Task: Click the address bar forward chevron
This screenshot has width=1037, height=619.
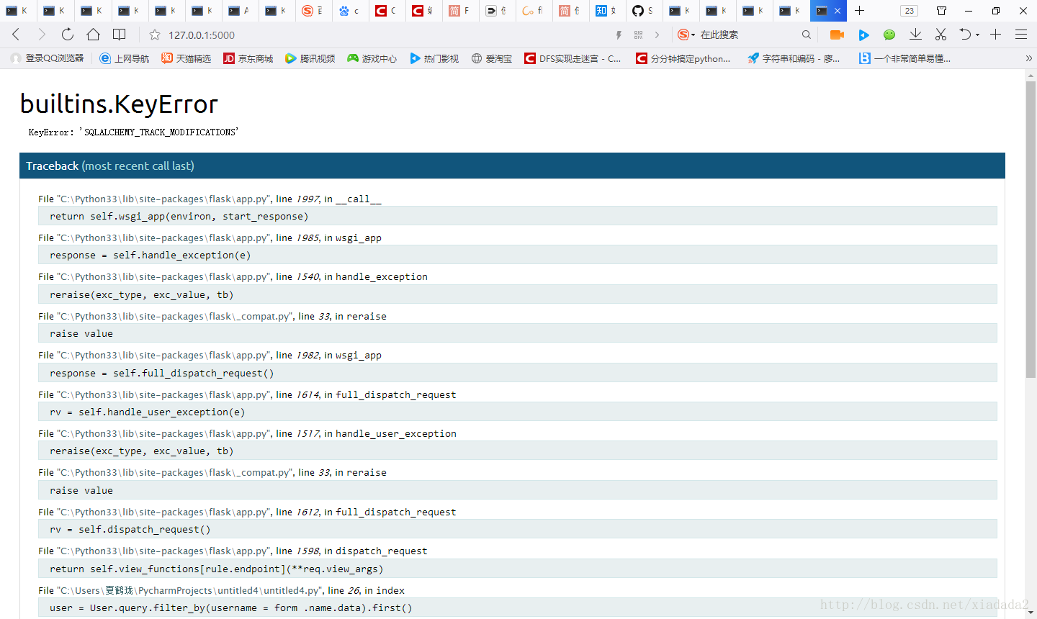Action: [x=657, y=35]
